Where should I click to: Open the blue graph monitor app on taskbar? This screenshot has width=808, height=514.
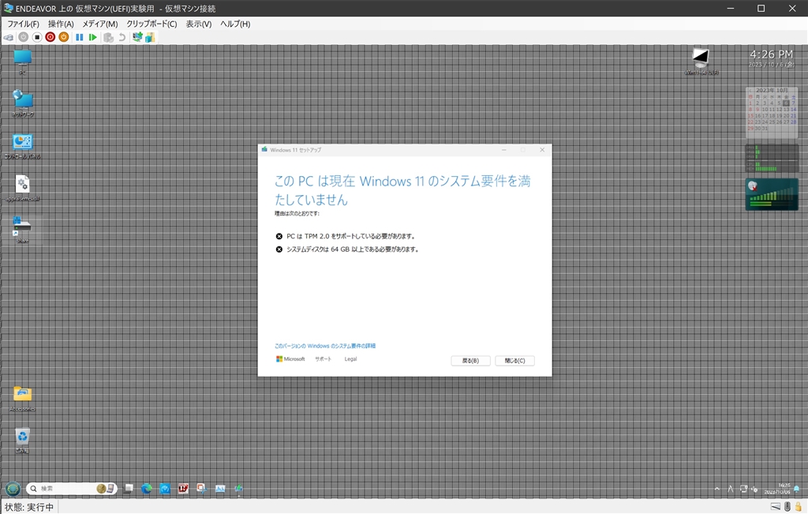click(220, 488)
